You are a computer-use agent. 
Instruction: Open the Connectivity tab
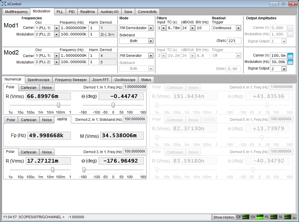[147, 12]
